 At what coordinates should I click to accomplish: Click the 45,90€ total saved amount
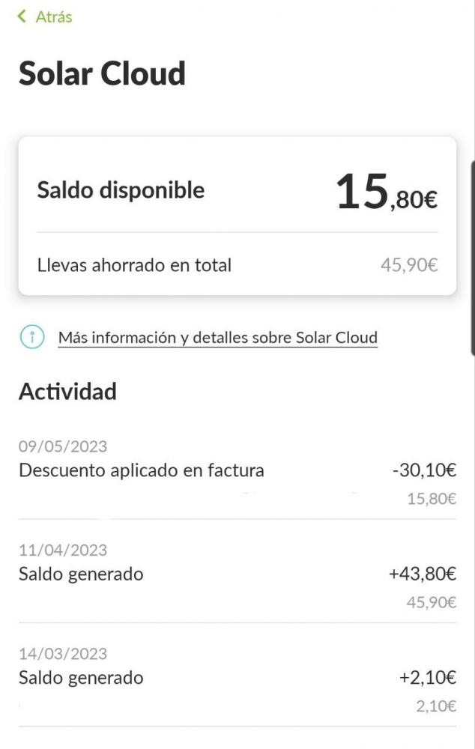click(409, 265)
